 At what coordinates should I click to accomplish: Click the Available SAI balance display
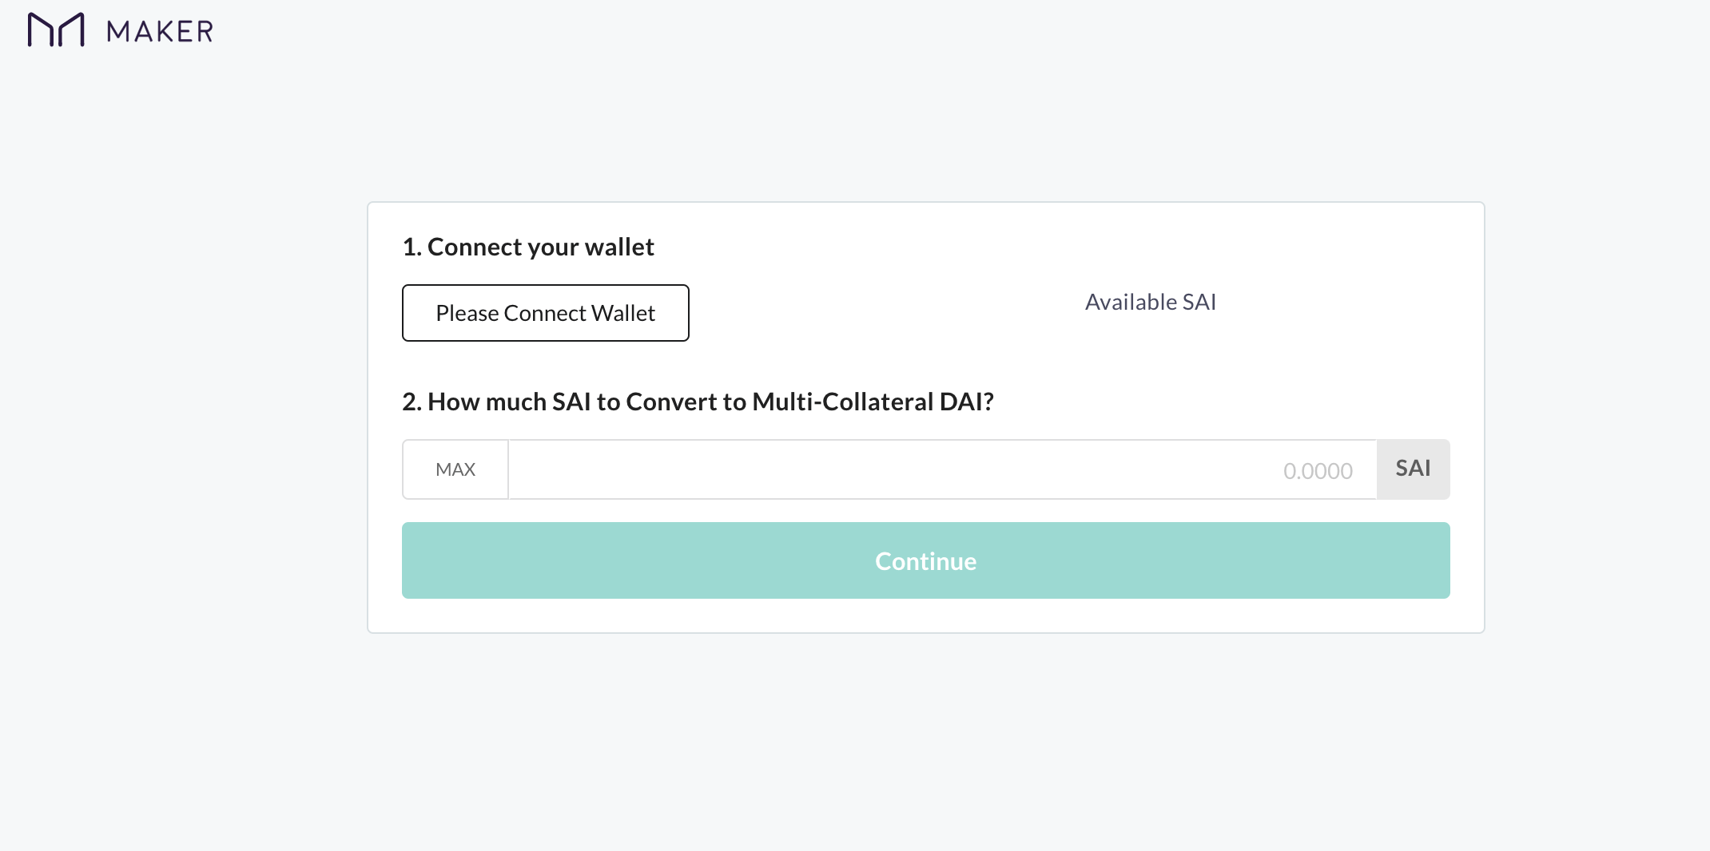[1150, 302]
